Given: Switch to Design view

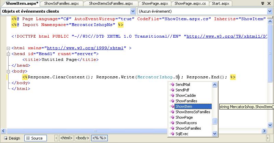Looking at the screenshot, I should (12, 138).
